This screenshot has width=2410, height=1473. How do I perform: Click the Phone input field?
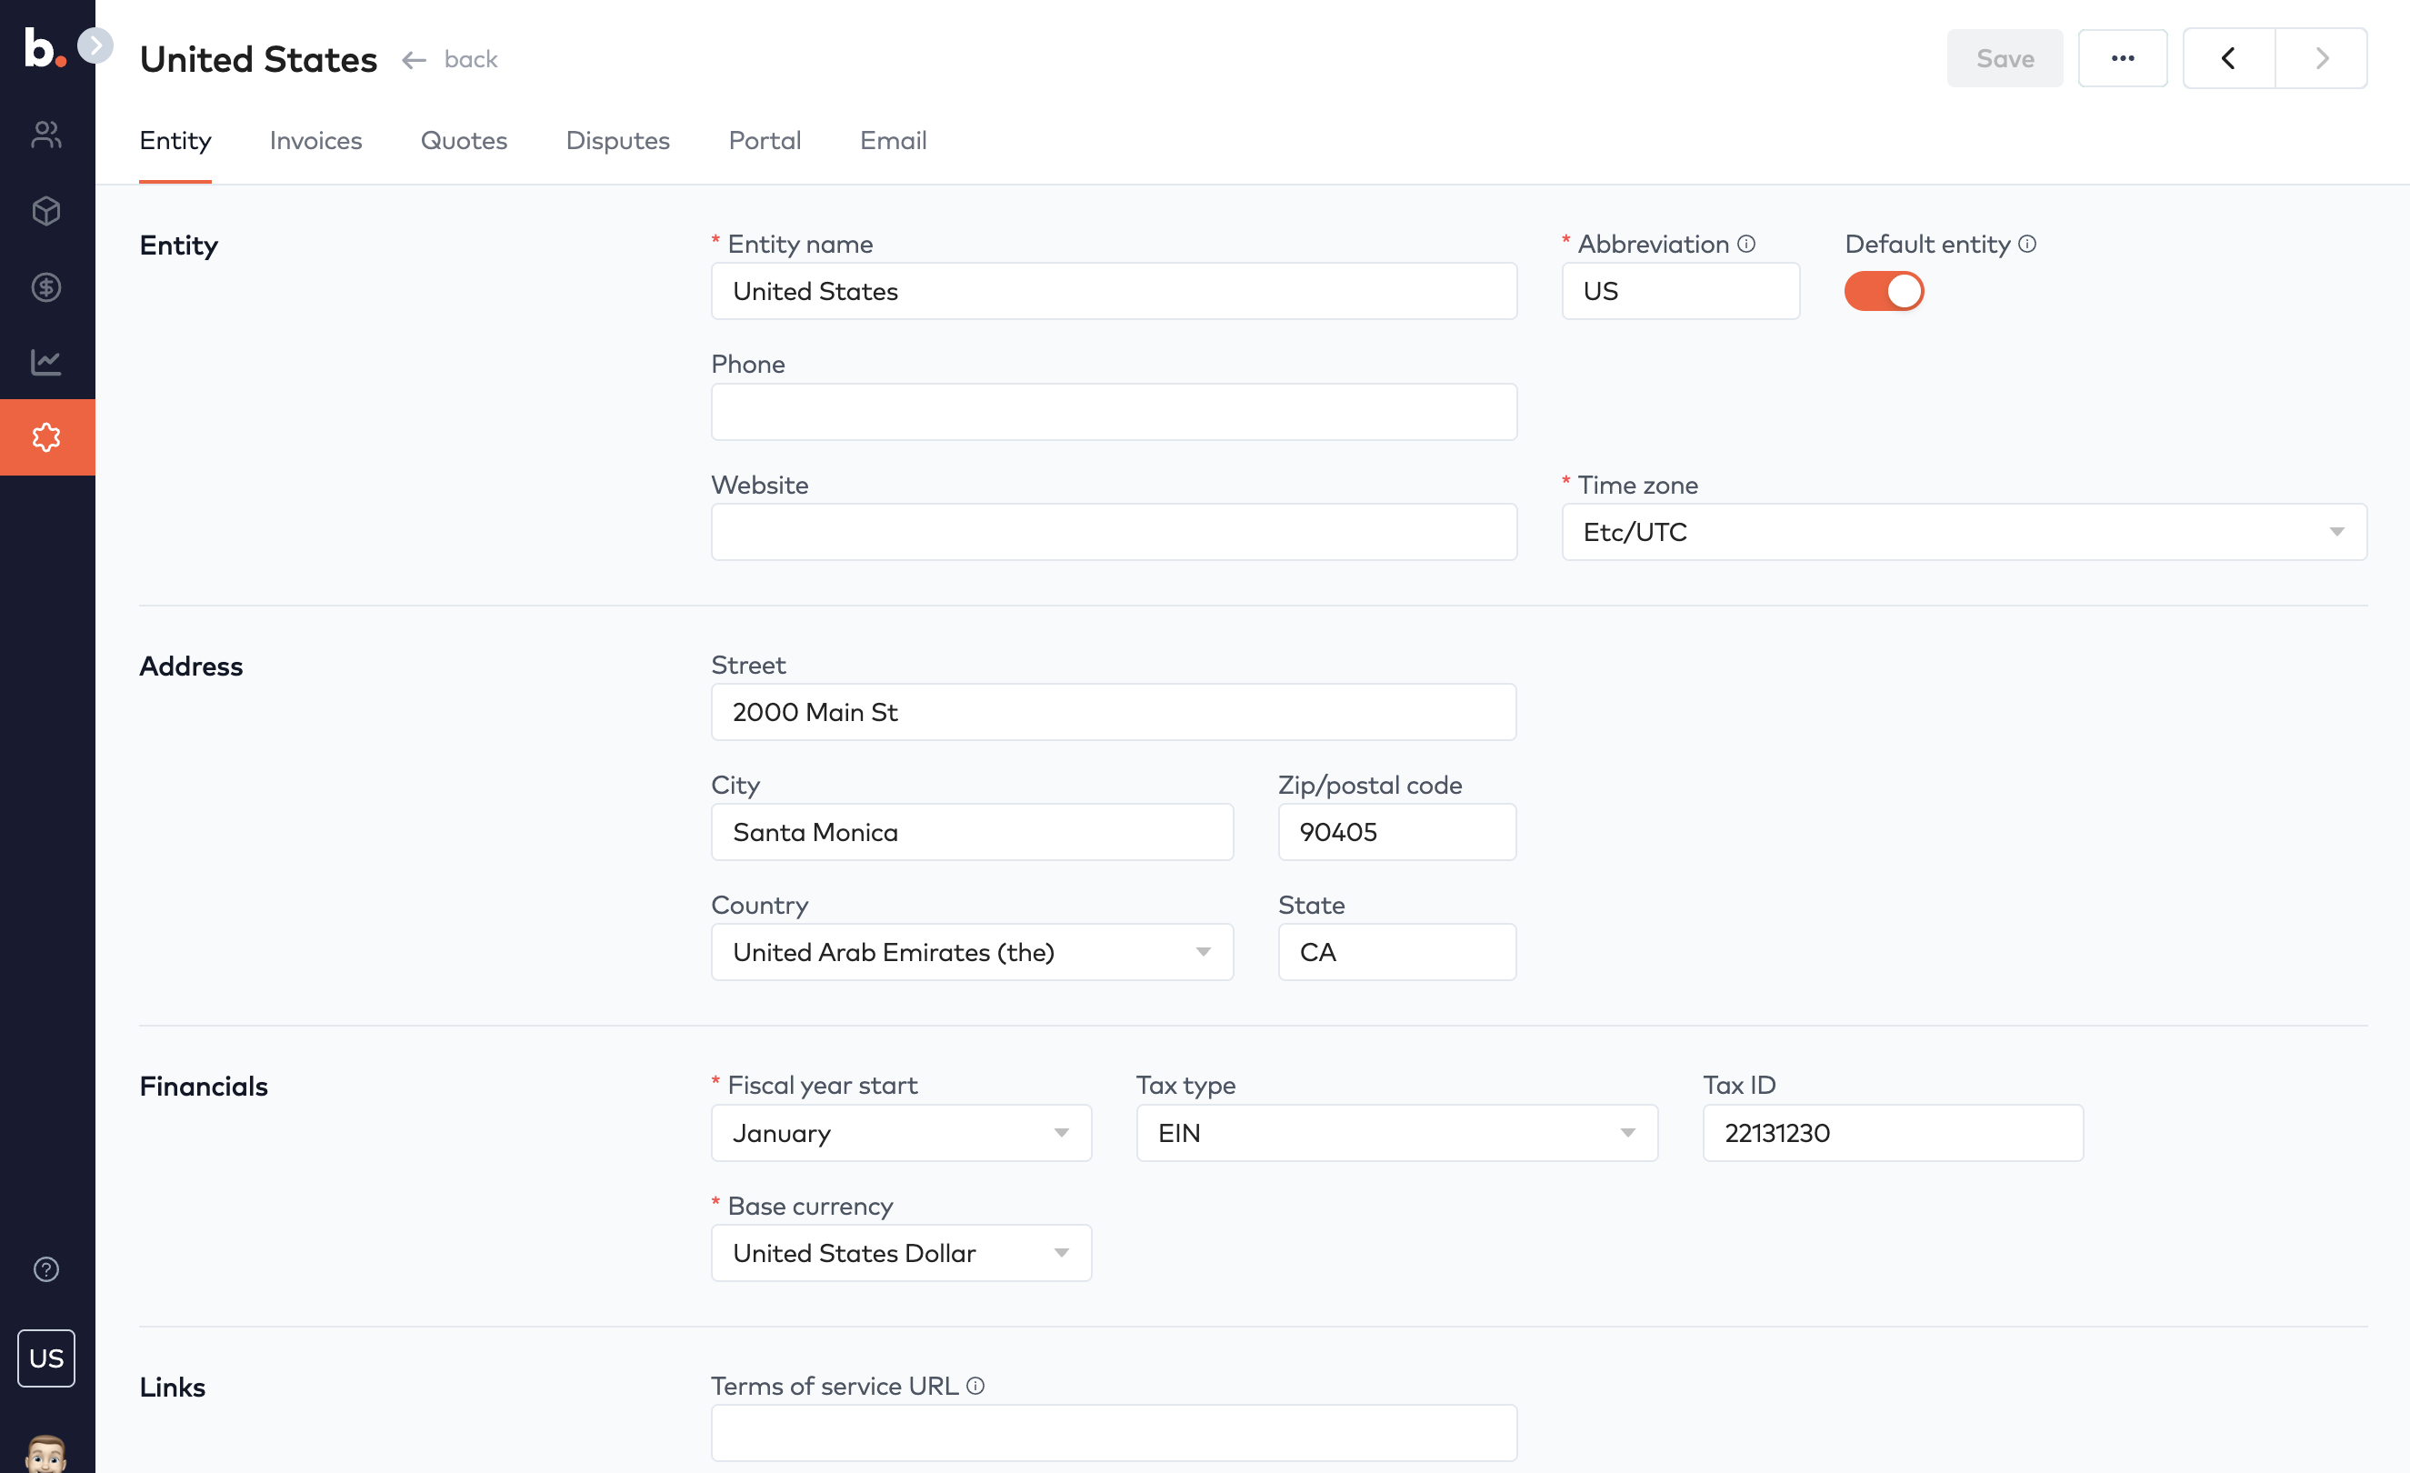[1114, 412]
